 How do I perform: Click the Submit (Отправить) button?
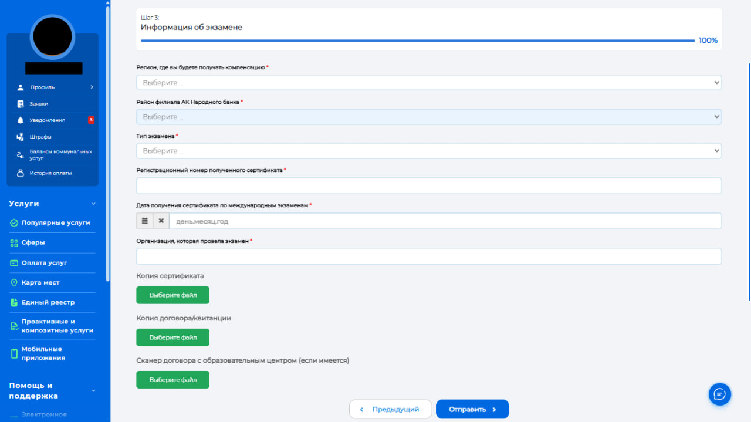(x=472, y=409)
